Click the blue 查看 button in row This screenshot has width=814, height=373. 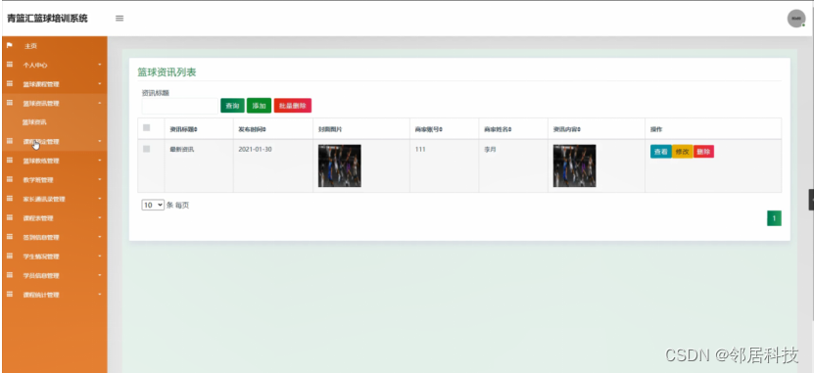coord(661,152)
